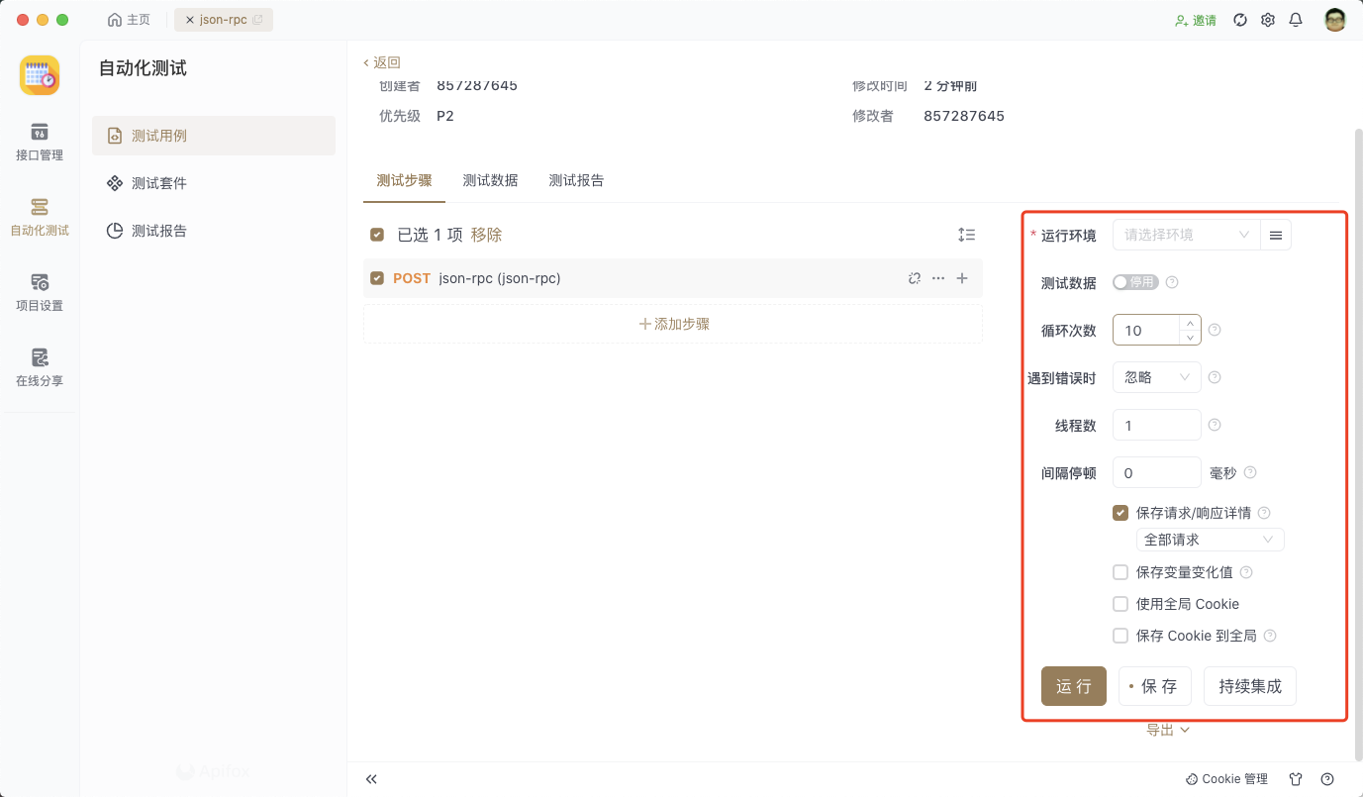Image resolution: width=1363 pixels, height=797 pixels.
Task: Click the 运行 button to run the test
Action: (x=1073, y=685)
